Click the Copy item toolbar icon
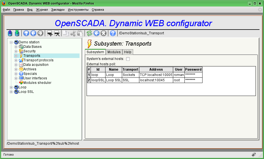264x159 pixels. click(x=66, y=33)
